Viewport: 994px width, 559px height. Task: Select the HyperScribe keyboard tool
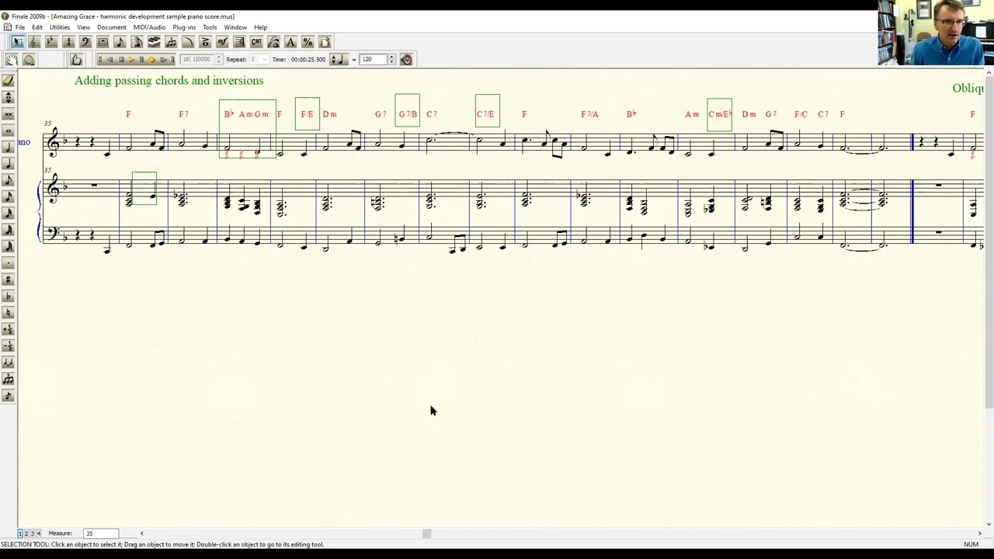(154, 42)
